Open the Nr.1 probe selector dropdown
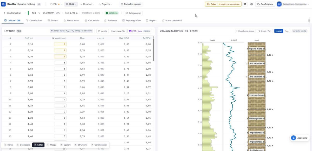The image size is (312, 151). click(x=36, y=13)
